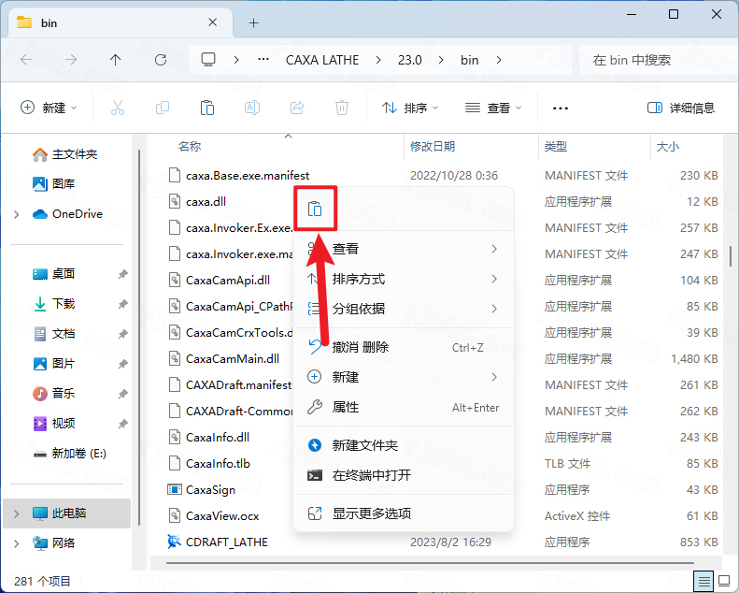Click the paste icon in context menu
Image resolution: width=739 pixels, height=593 pixels.
316,209
